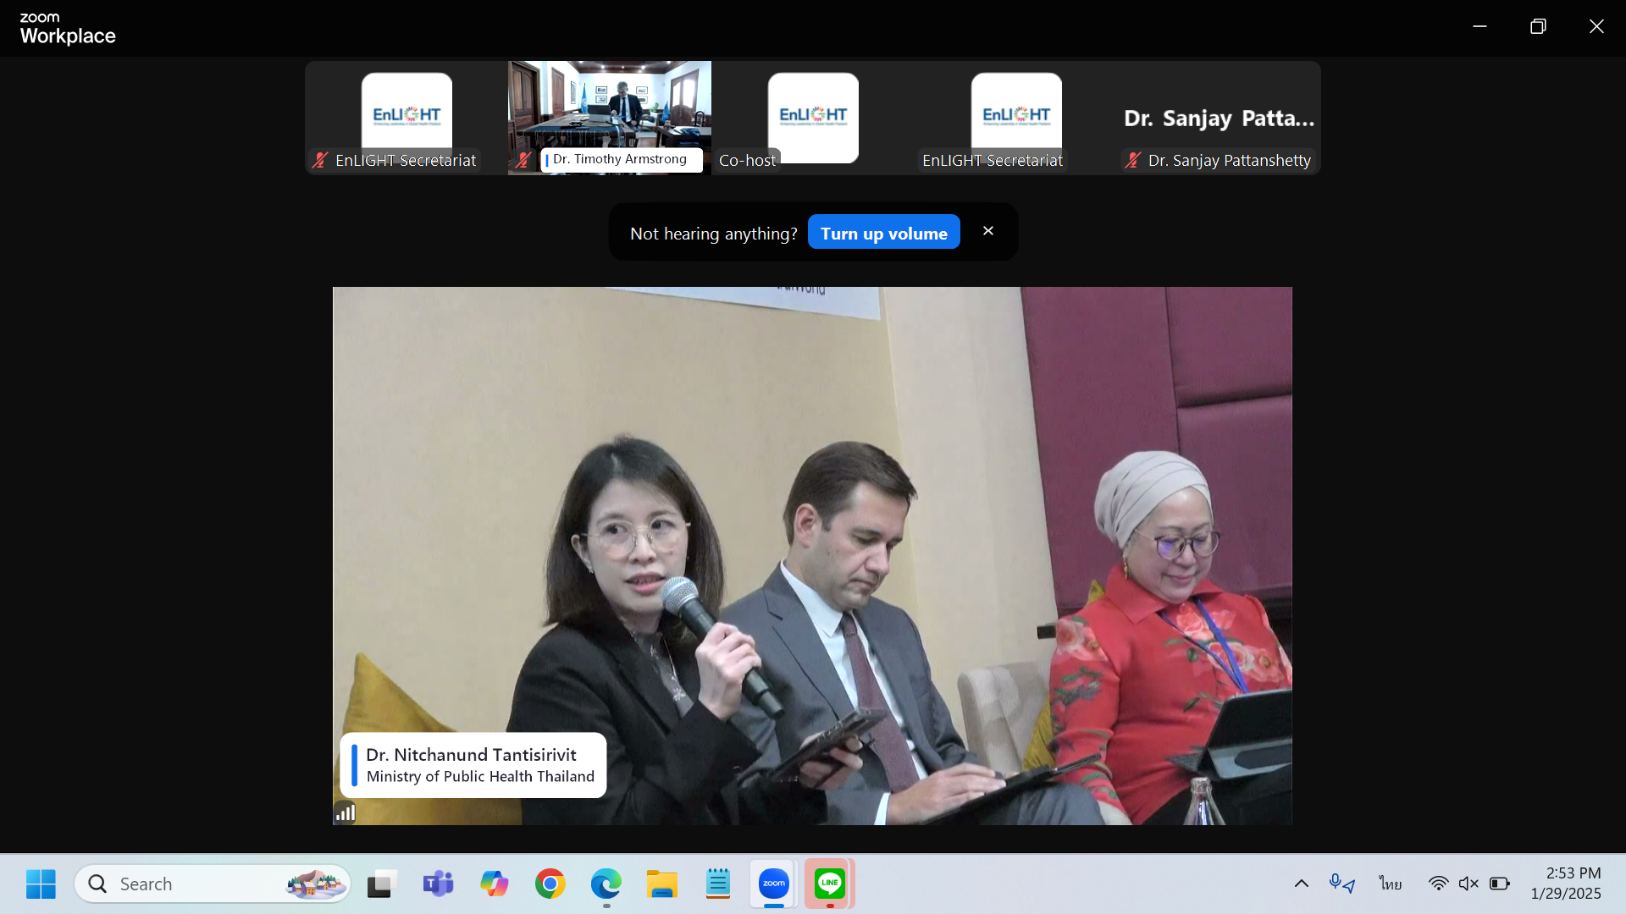The image size is (1626, 914).
Task: Click the main speaker video of Dr. Nitchanund
Action: point(812,556)
